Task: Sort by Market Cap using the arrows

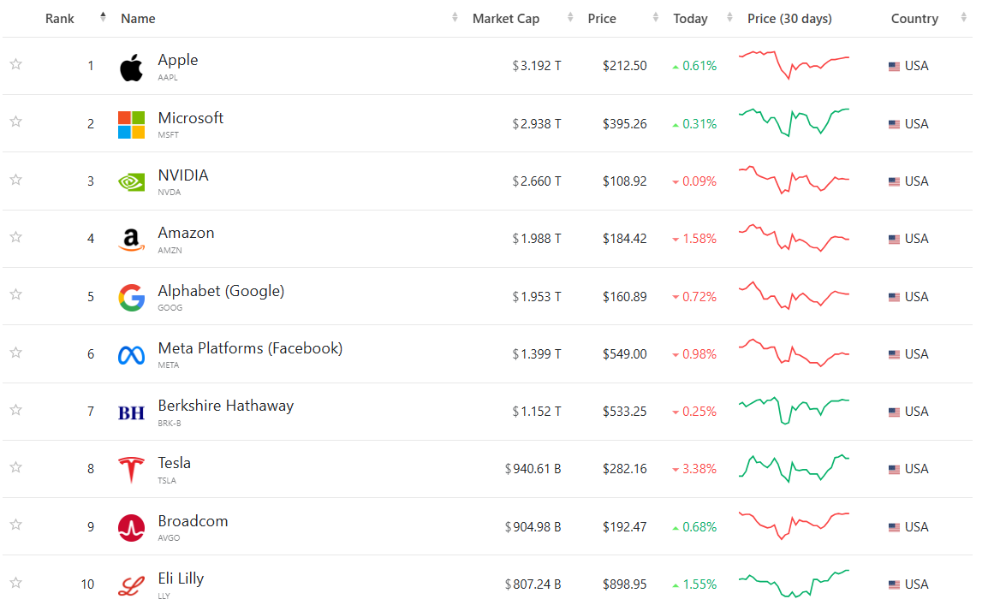Action: tap(570, 17)
